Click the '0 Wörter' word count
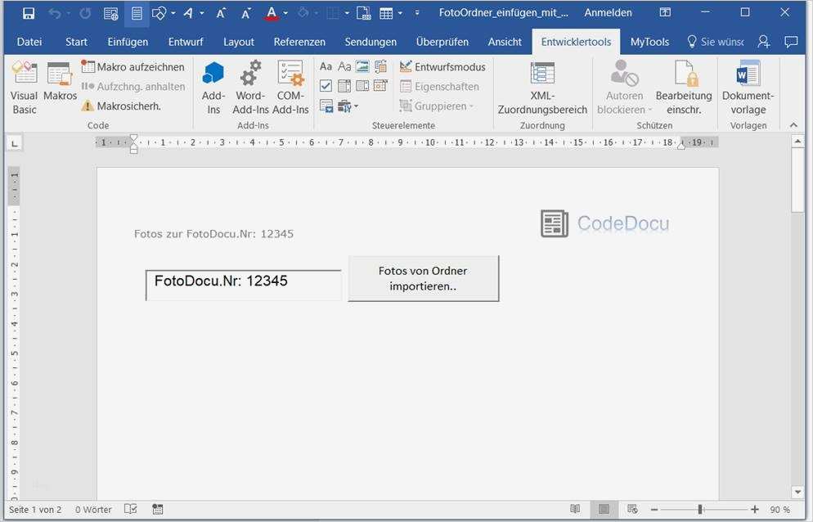The width and height of the screenshot is (813, 522). (93, 510)
